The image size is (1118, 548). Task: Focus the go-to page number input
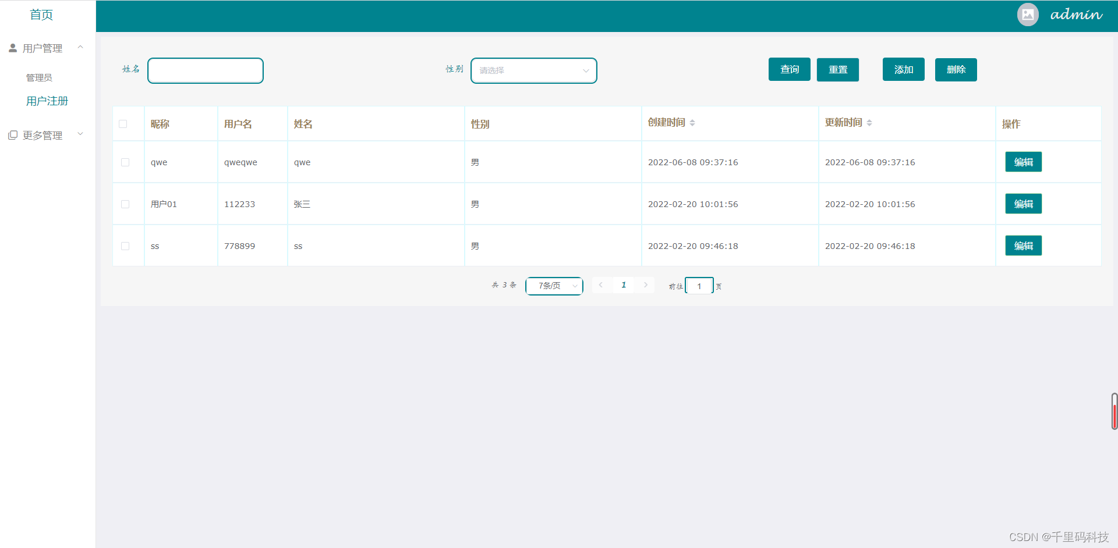click(699, 286)
